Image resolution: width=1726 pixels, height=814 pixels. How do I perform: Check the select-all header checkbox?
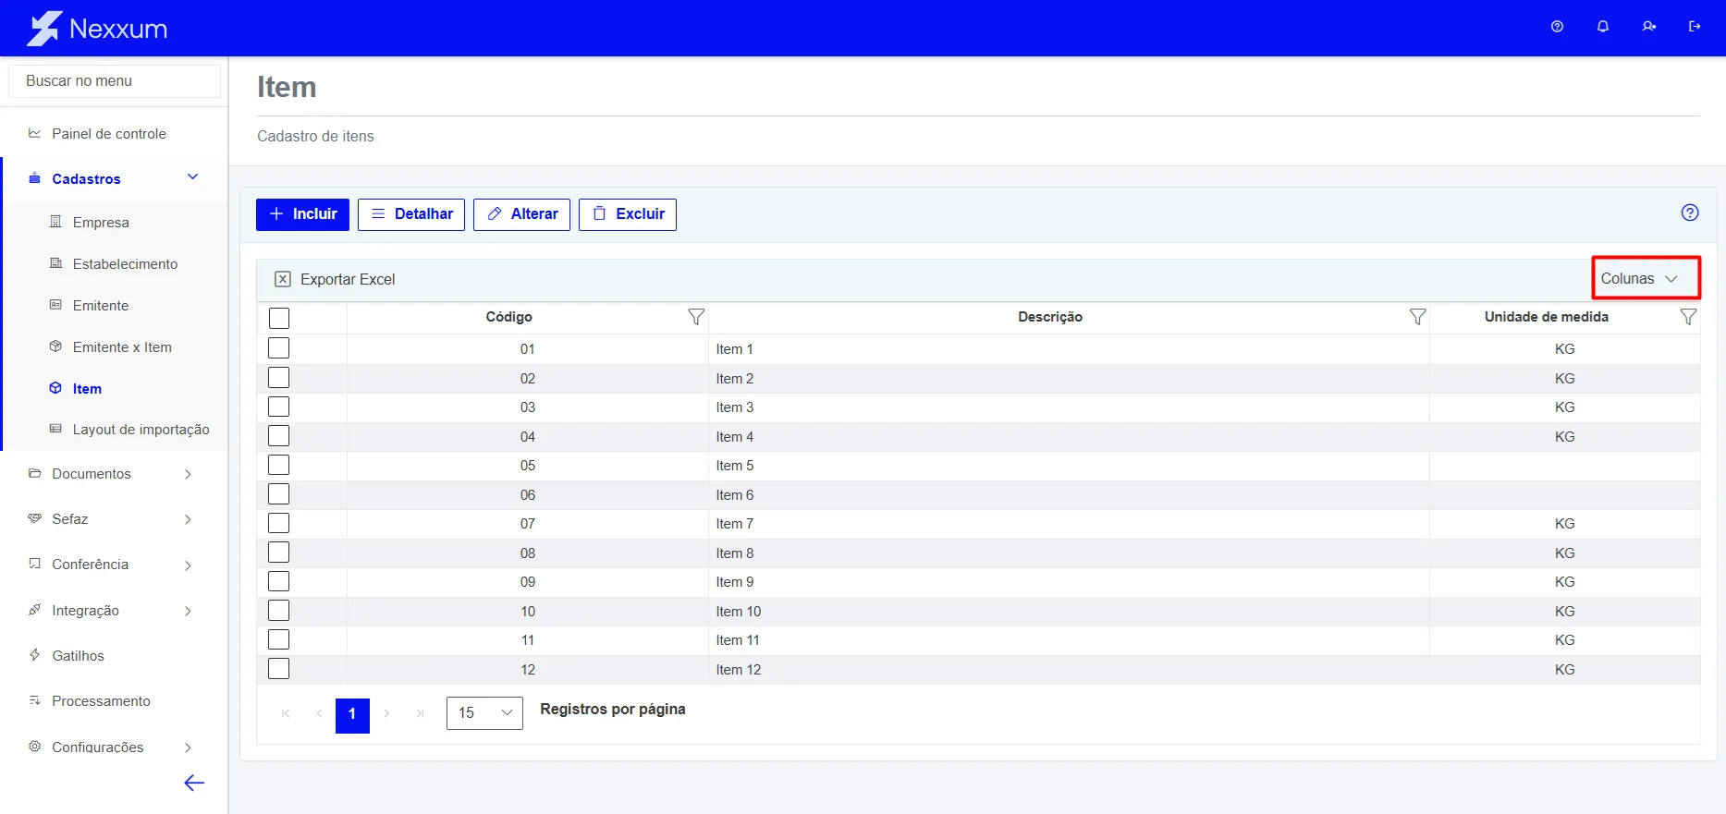pos(279,318)
